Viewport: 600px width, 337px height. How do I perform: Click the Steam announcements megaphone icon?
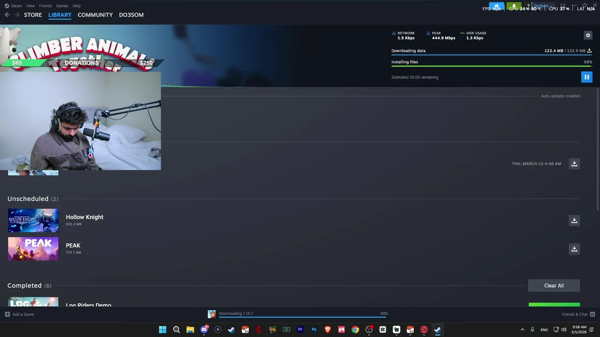[x=496, y=7]
